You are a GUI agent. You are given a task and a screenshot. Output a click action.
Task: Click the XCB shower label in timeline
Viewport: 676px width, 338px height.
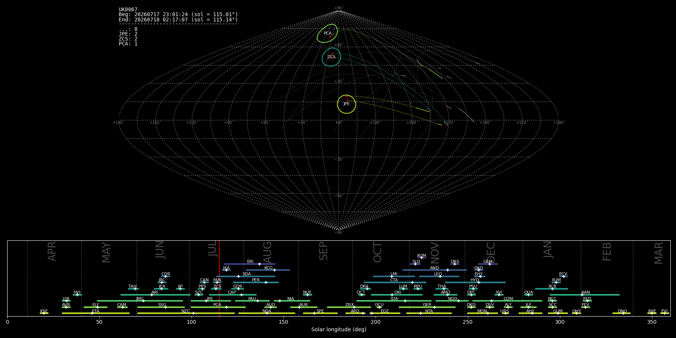(552, 287)
